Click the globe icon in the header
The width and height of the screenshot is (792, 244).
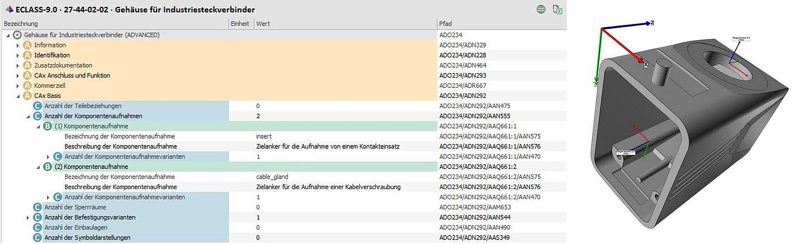pos(541,9)
